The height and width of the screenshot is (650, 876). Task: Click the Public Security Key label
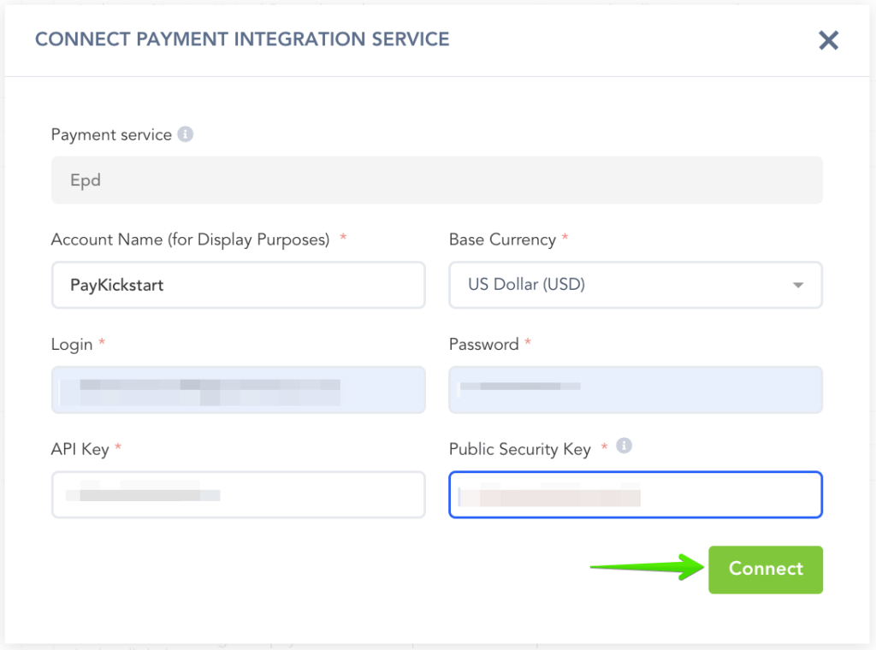pos(519,449)
